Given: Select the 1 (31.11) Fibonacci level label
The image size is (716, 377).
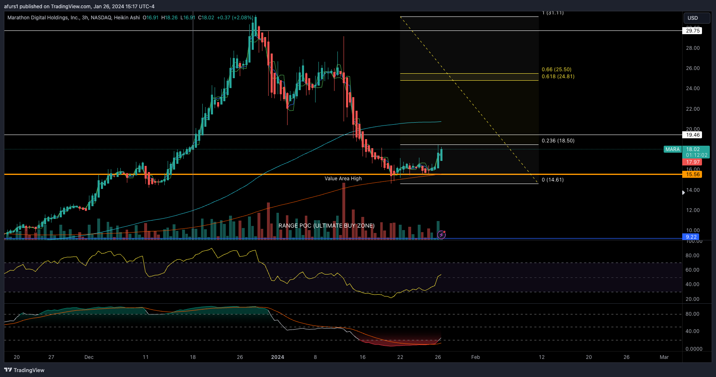Looking at the screenshot, I should (552, 13).
